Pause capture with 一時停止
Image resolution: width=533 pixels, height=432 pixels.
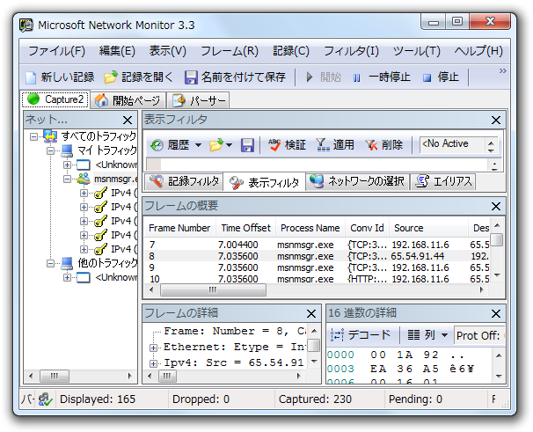(382, 77)
